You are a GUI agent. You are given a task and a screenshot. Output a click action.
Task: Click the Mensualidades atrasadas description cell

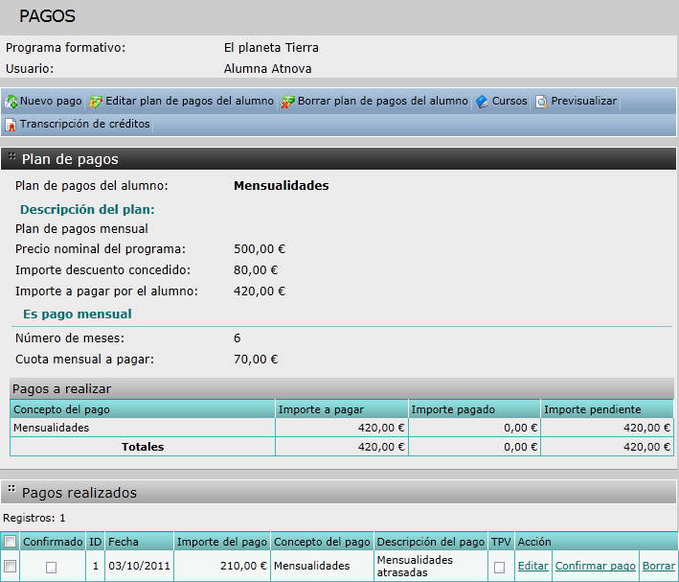(x=431, y=566)
